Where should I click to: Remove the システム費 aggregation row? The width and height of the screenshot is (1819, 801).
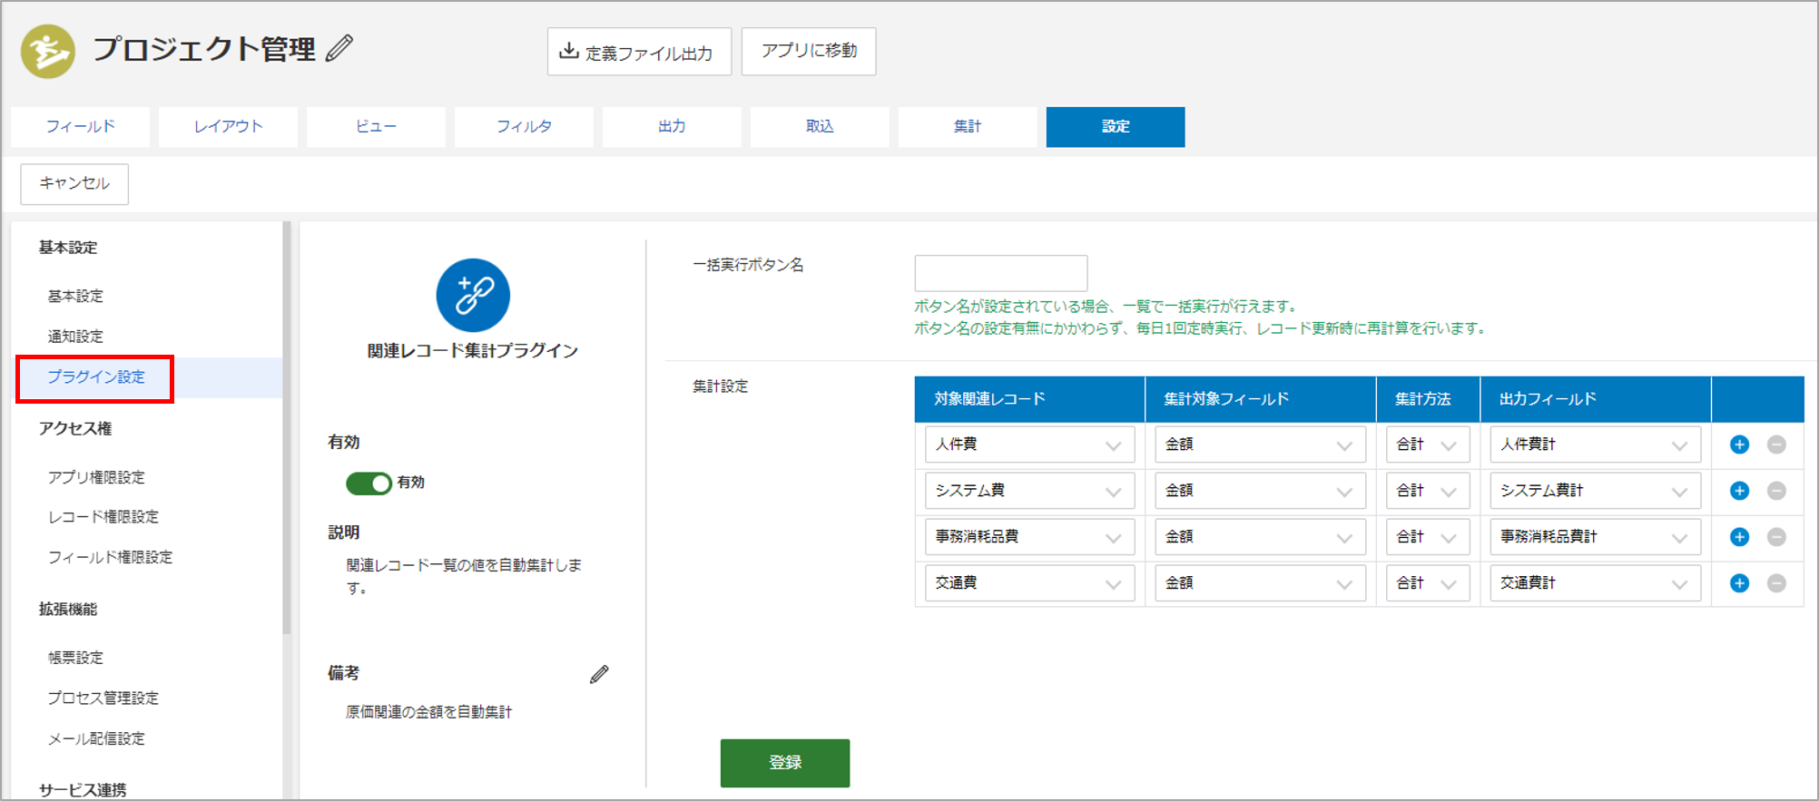(x=1776, y=491)
